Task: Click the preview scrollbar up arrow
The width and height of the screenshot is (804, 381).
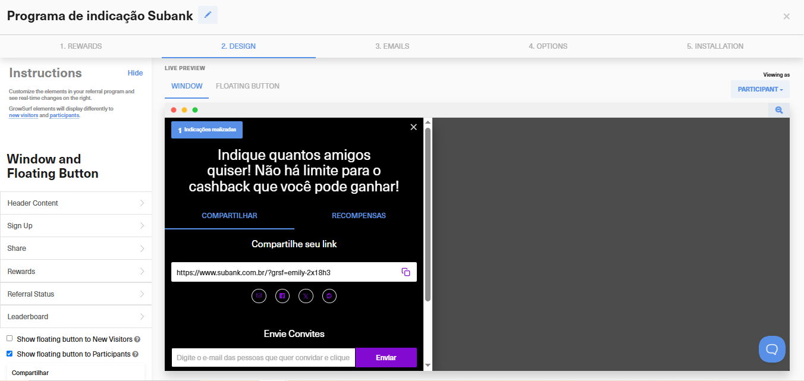Action: click(428, 122)
